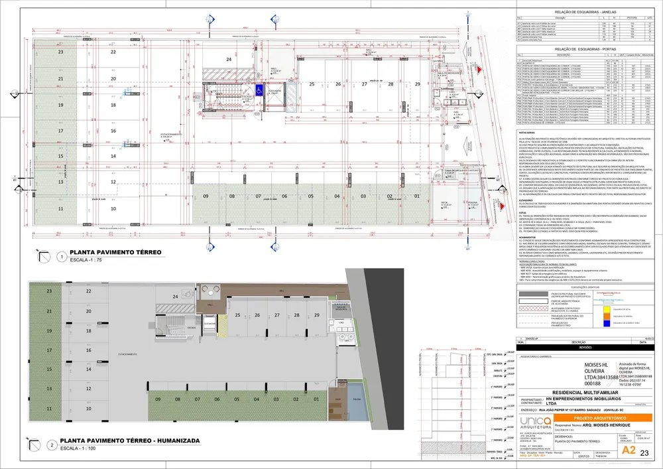Screen dimensions: 663x469
Task: Click the red triangle marker beside the pool
Action: coord(502,206)
